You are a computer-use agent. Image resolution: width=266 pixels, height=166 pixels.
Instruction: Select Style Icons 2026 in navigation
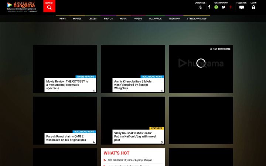point(197,19)
